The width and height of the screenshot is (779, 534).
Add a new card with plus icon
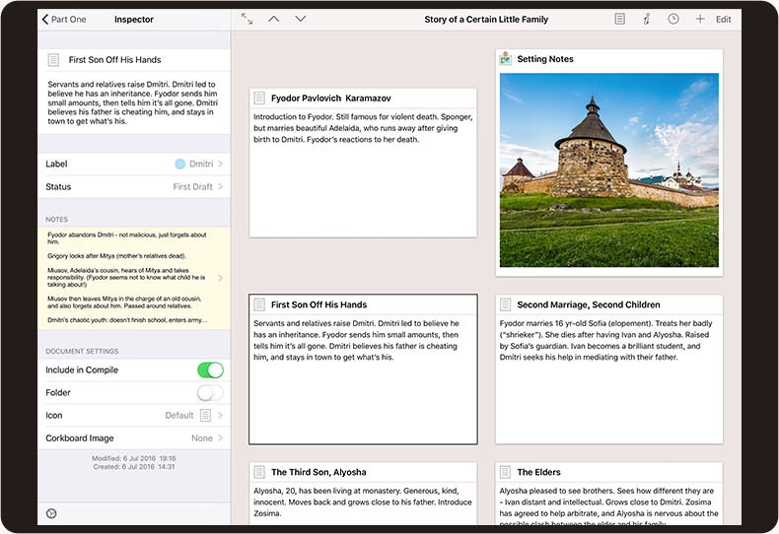(700, 19)
